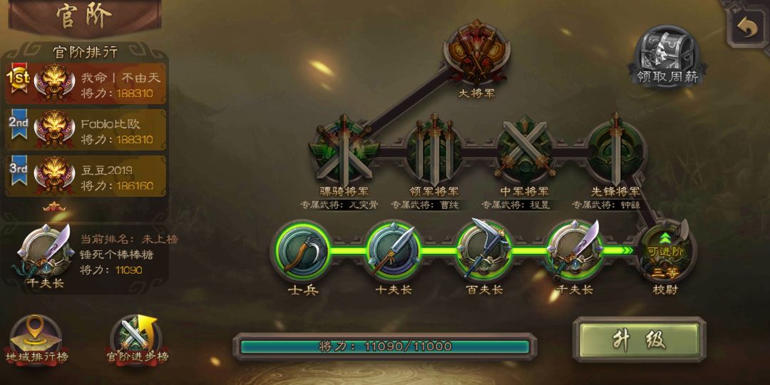Choose the 士兵 sickle rank icon
This screenshot has height=385, width=770.
coord(303,251)
